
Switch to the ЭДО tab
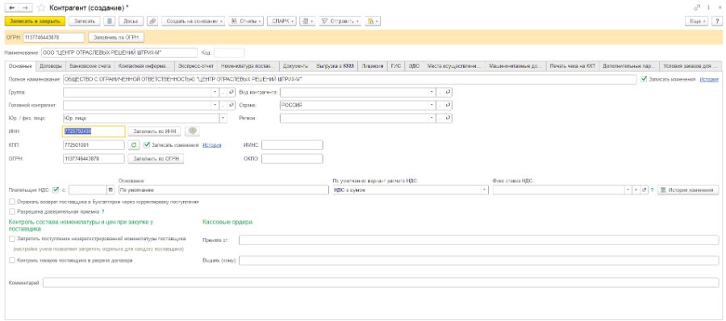point(414,66)
